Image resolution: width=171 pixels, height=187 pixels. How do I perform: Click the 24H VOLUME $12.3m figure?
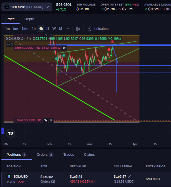[x=83, y=9]
